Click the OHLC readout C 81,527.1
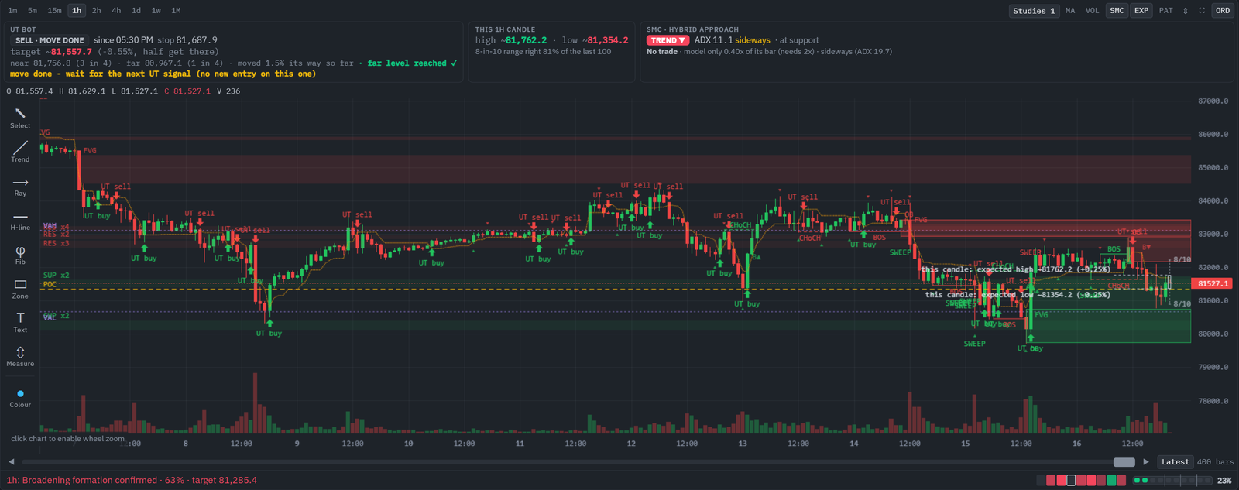1239x490 pixels. [x=187, y=91]
